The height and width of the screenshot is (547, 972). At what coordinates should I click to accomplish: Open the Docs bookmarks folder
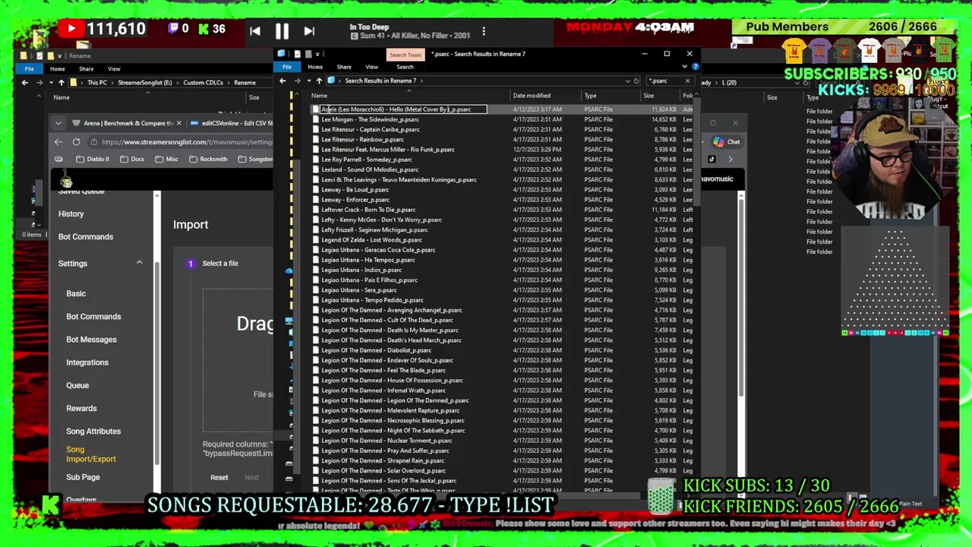[132, 159]
